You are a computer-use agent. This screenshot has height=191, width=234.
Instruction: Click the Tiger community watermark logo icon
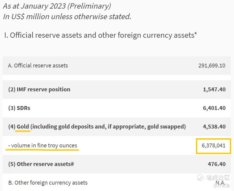pos(201,177)
